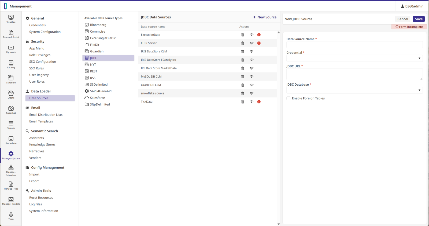Open the Role Privileges menu item

[x=40, y=55]
